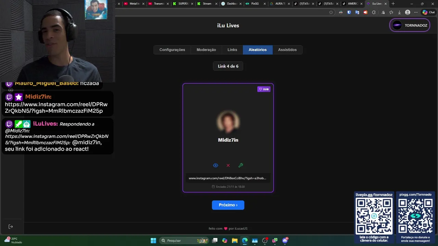Click the iLuLives username in chat overlay
The height and width of the screenshot is (246, 438).
click(45, 124)
